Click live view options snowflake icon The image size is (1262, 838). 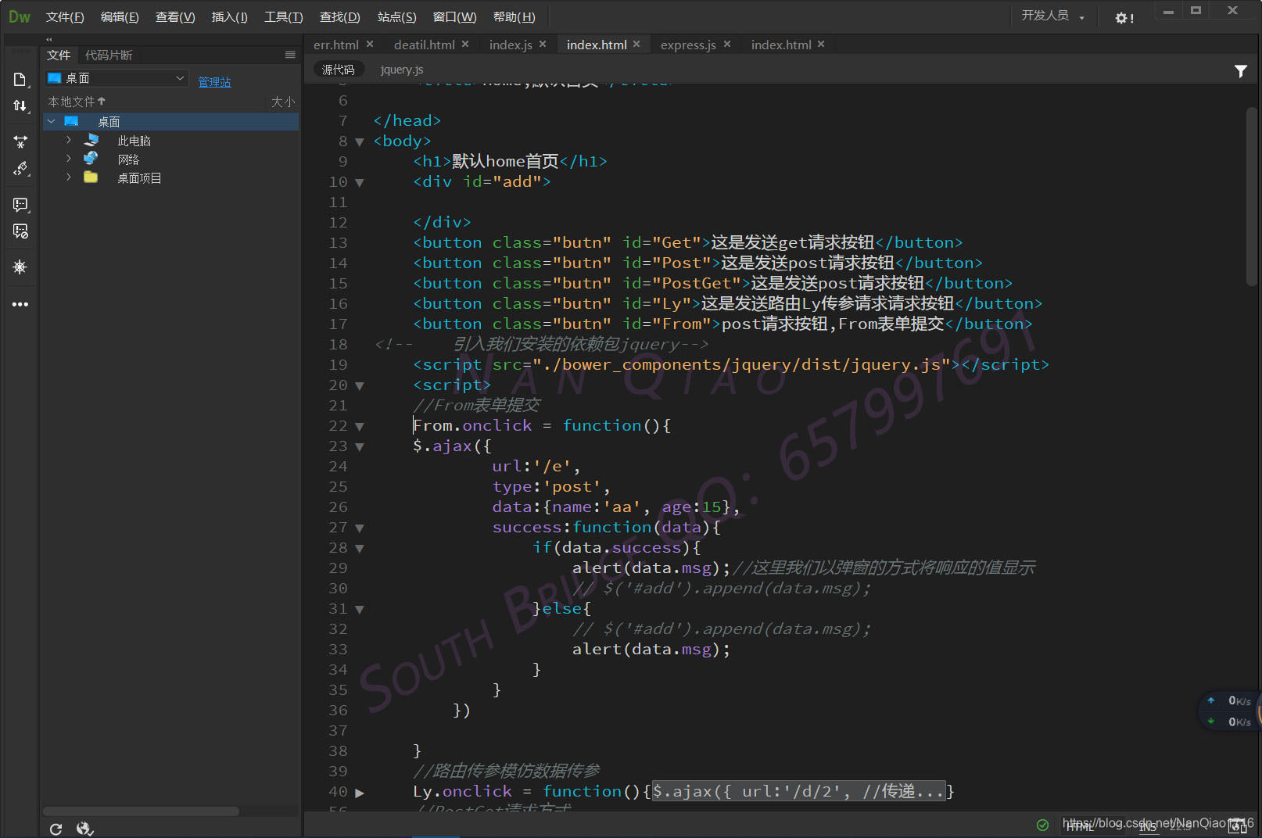pos(20,267)
